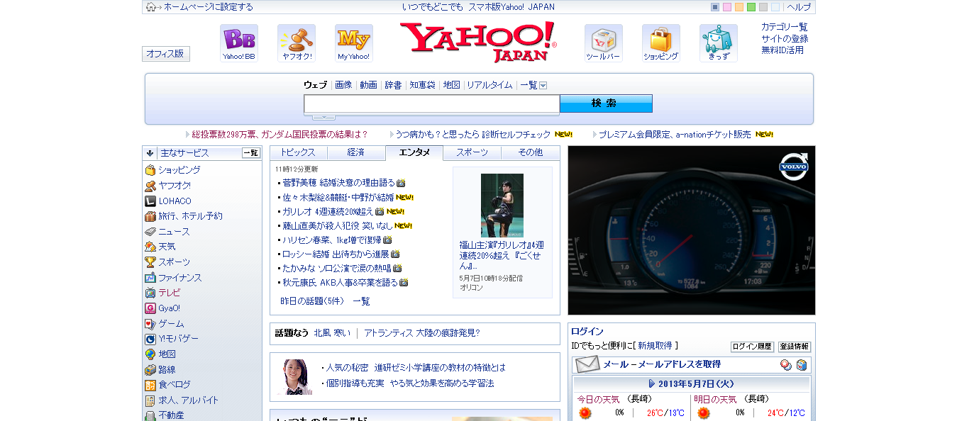The height and width of the screenshot is (421, 957).
Task: Click Y!モバゲー icon in sidebar
Action: click(150, 339)
